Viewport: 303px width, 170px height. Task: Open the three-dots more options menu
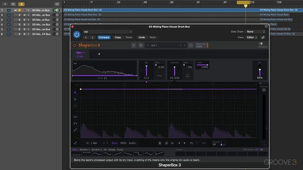coord(204,143)
